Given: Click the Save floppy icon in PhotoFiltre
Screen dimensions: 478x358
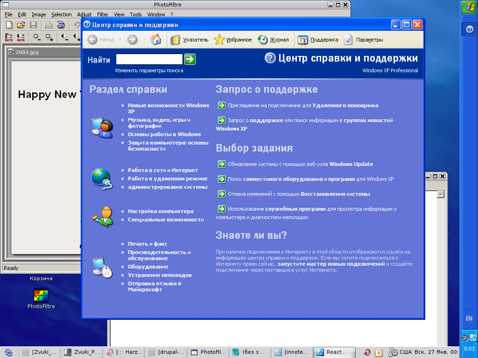Looking at the screenshot, I should (33, 25).
